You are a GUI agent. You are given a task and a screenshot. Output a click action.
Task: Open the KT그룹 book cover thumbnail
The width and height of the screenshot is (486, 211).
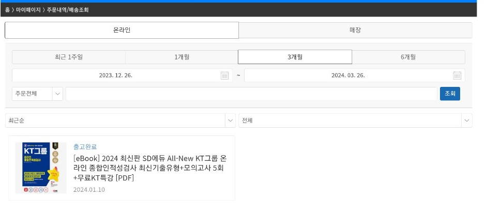41,168
